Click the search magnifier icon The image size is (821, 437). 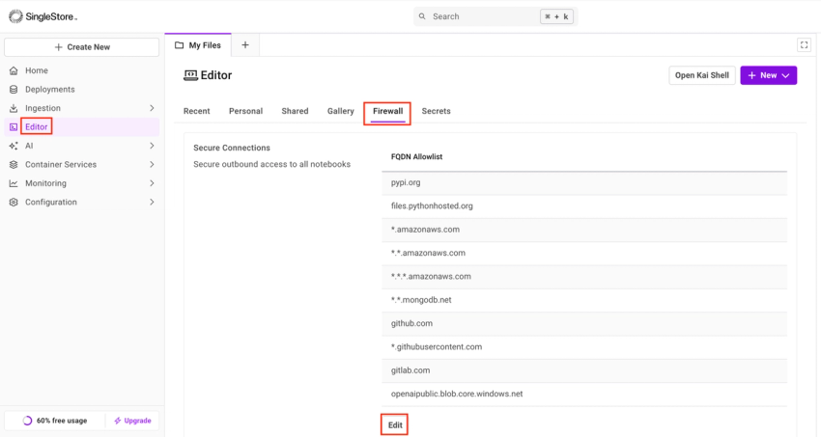[x=422, y=16]
